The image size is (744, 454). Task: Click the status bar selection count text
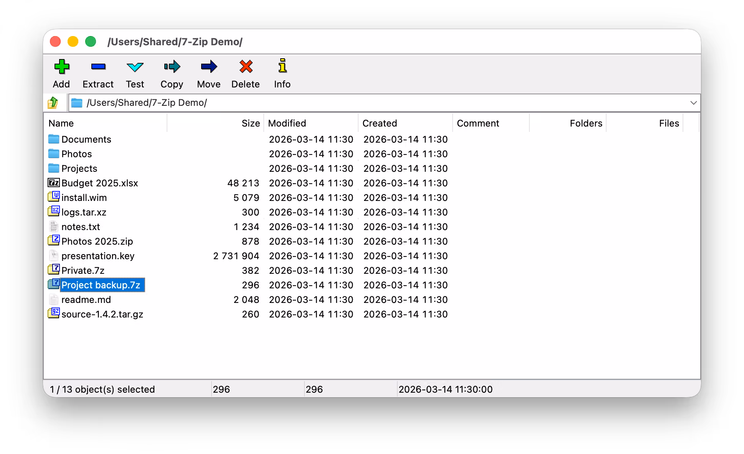coord(102,389)
